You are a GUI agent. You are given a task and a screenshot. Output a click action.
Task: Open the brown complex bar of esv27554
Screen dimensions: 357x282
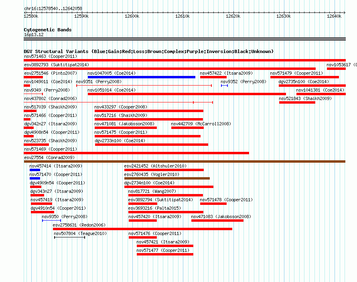pyautogui.click(x=185, y=161)
